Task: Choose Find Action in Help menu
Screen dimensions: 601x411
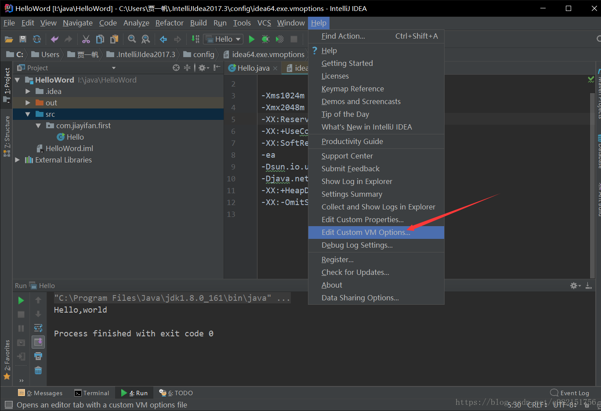Action: tap(376, 36)
